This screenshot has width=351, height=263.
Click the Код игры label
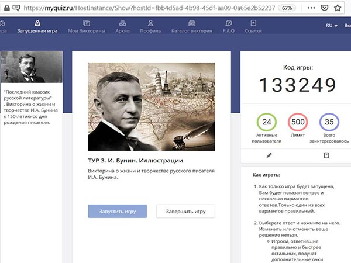[298, 67]
